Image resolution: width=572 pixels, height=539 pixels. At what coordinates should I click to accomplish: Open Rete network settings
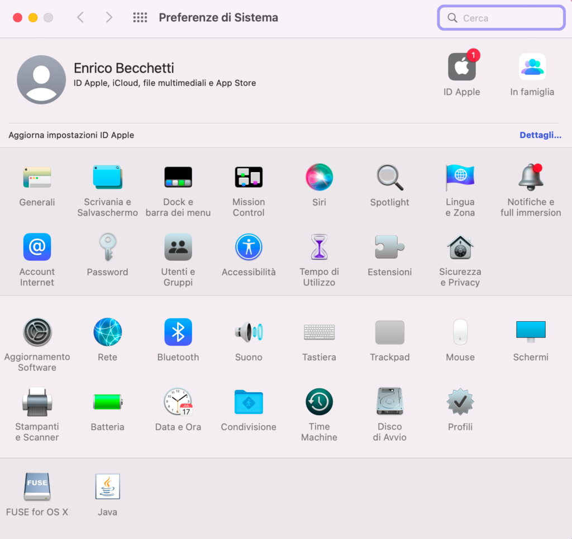[108, 332]
